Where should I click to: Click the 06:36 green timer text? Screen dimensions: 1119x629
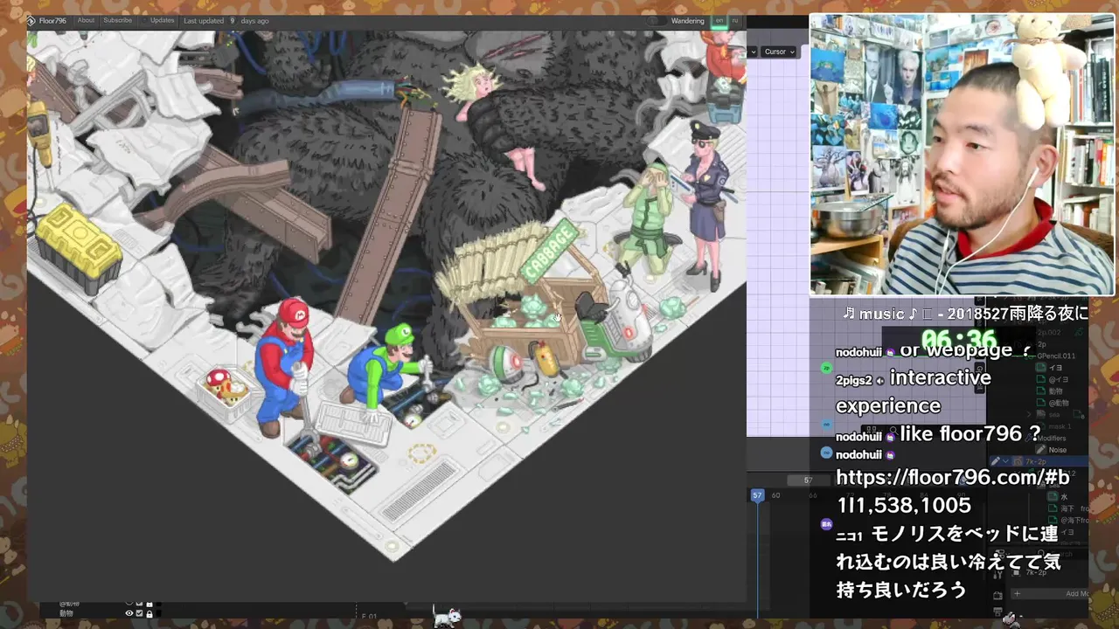coord(959,339)
